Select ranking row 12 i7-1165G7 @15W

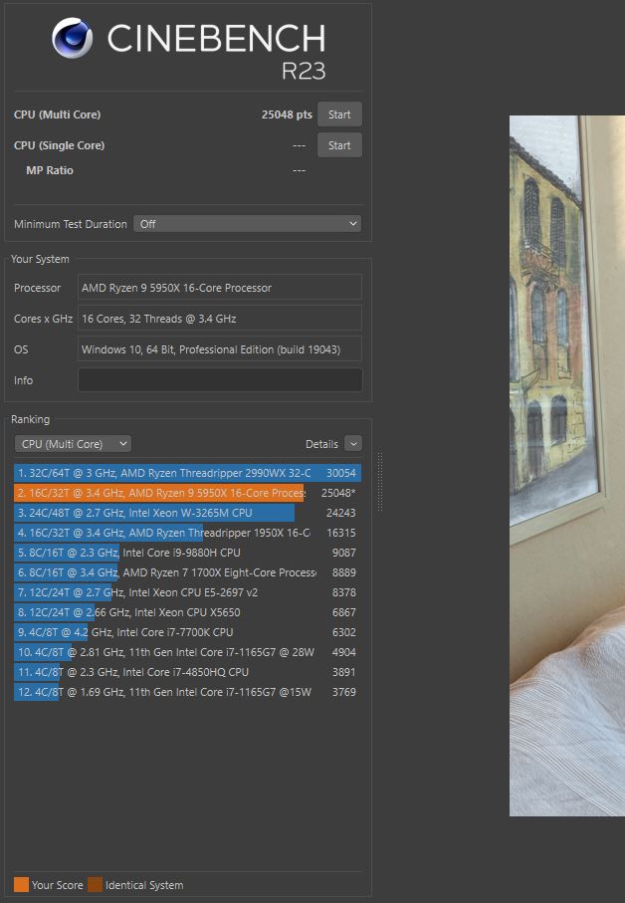[188, 692]
